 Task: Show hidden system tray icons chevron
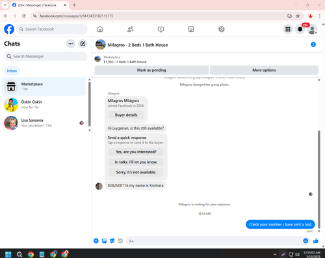[275, 255]
